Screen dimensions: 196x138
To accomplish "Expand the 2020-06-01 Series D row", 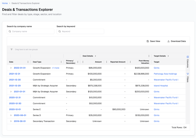I will point(11,115).
